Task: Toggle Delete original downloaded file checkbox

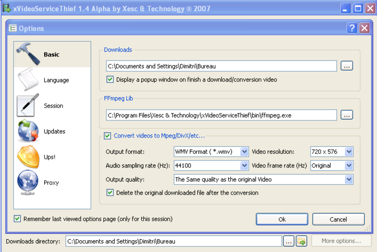Action: point(110,193)
